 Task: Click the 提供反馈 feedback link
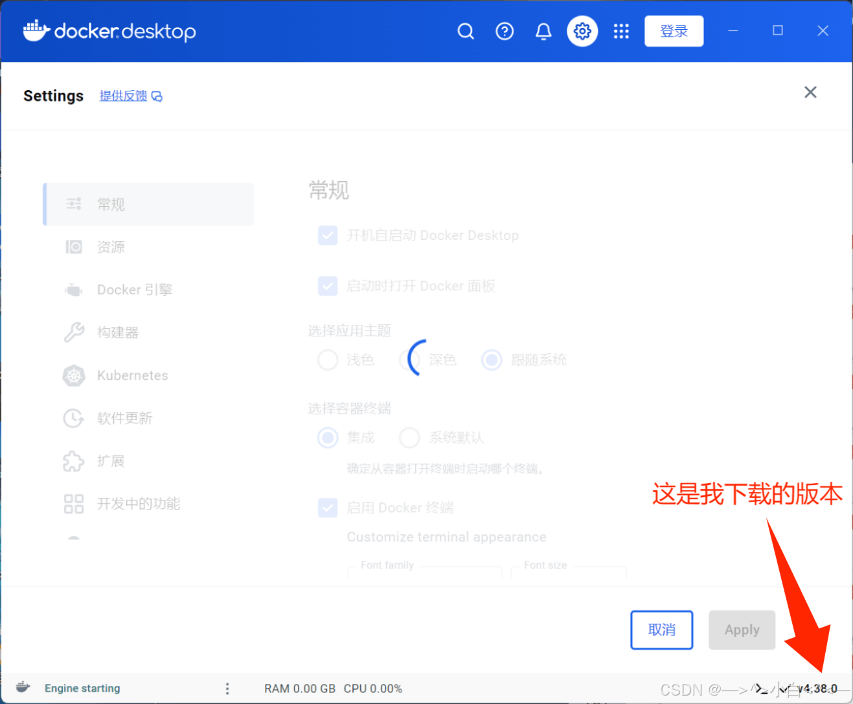(123, 95)
